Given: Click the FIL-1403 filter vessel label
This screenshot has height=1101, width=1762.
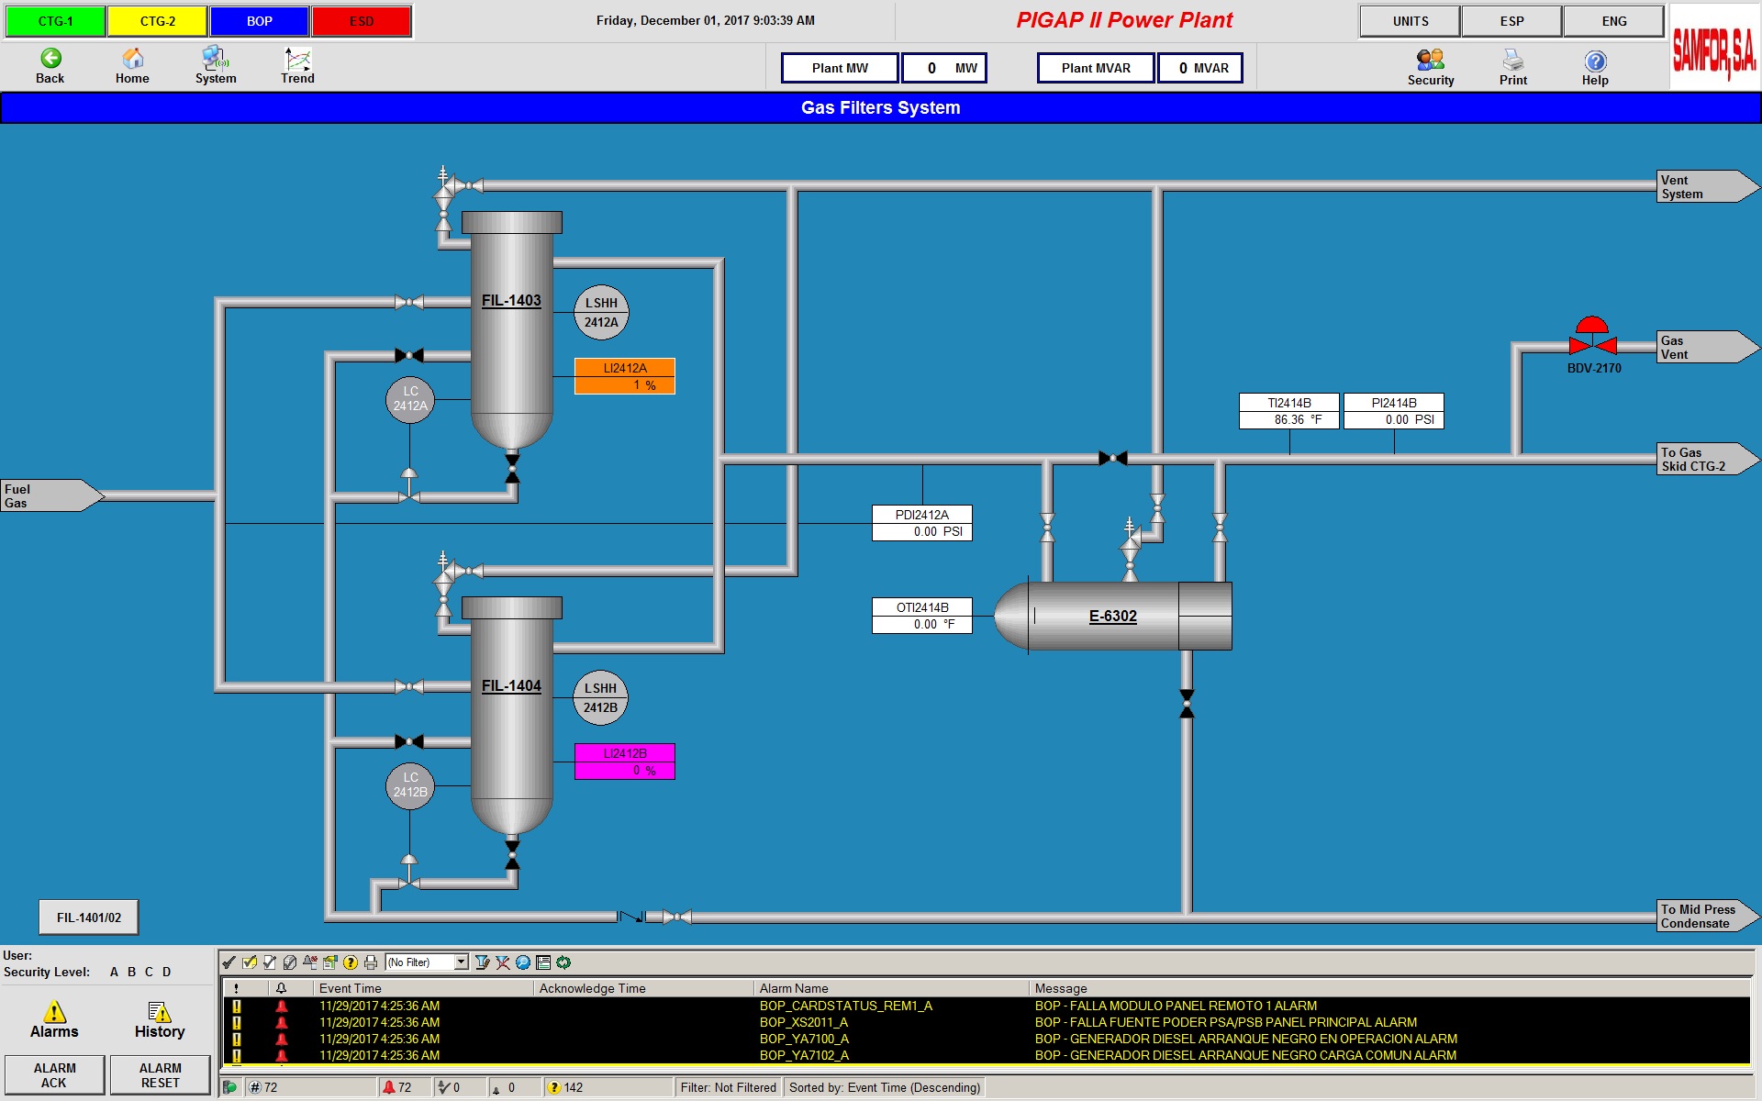Looking at the screenshot, I should (x=511, y=300).
